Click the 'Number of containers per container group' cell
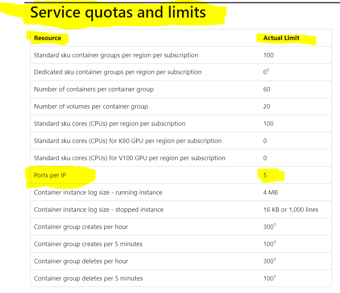Screen dimensions: 340x293 tap(94, 89)
